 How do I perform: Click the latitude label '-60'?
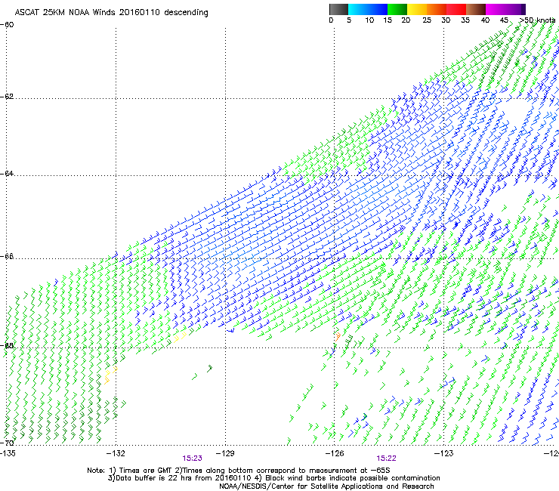(x=7, y=25)
